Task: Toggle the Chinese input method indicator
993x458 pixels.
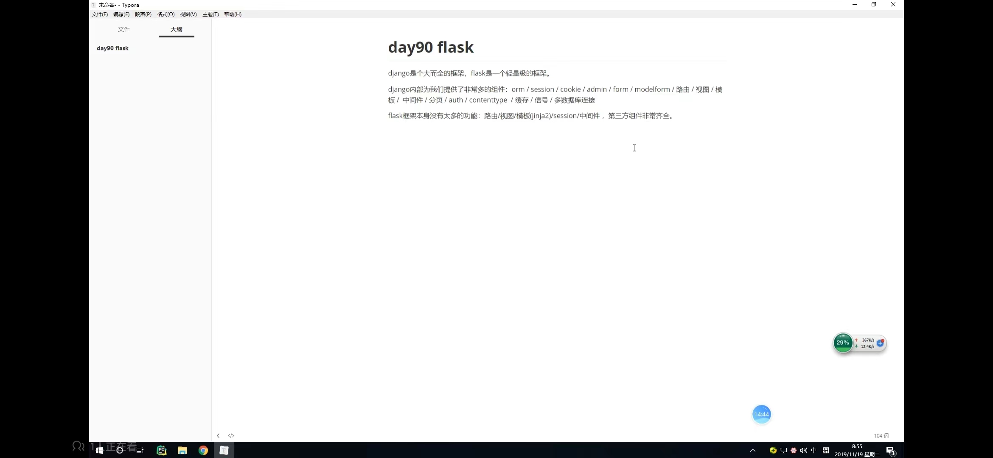Action: point(814,450)
